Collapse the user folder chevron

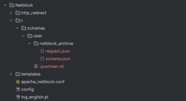pyautogui.click(x=23, y=36)
